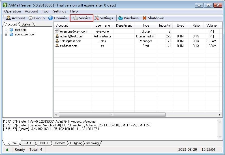Click the user icon of sales@test.com
225x155 pixels.
tap(57, 41)
